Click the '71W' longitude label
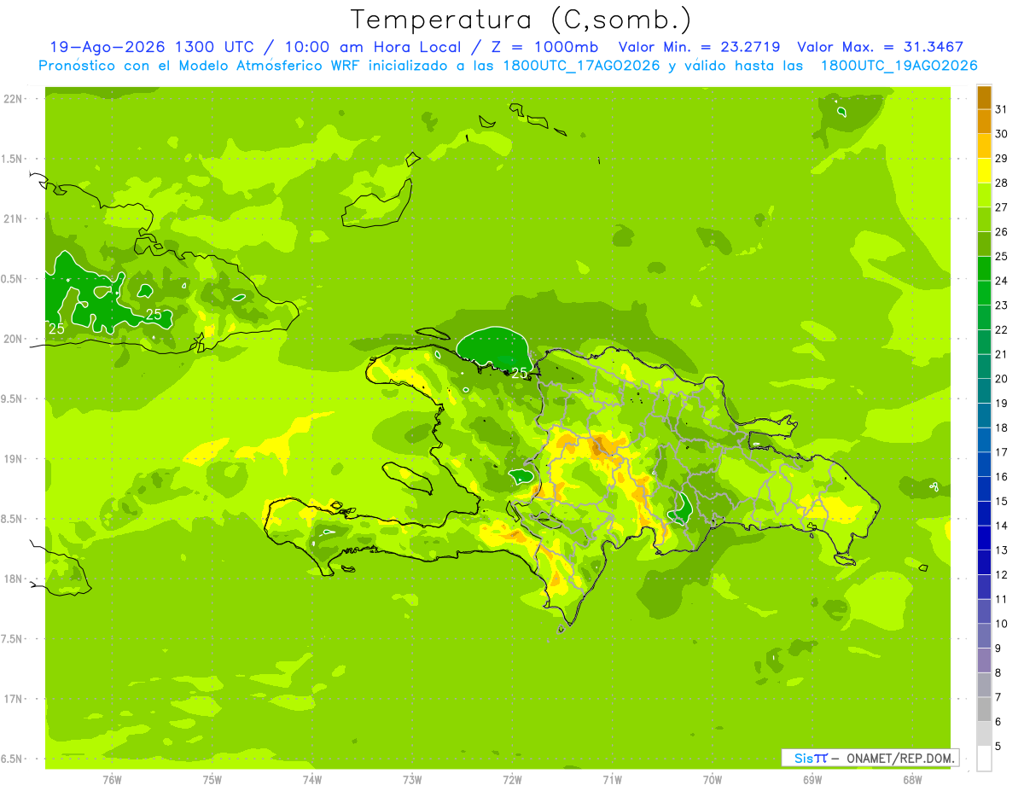The image size is (1024, 791). [x=612, y=779]
